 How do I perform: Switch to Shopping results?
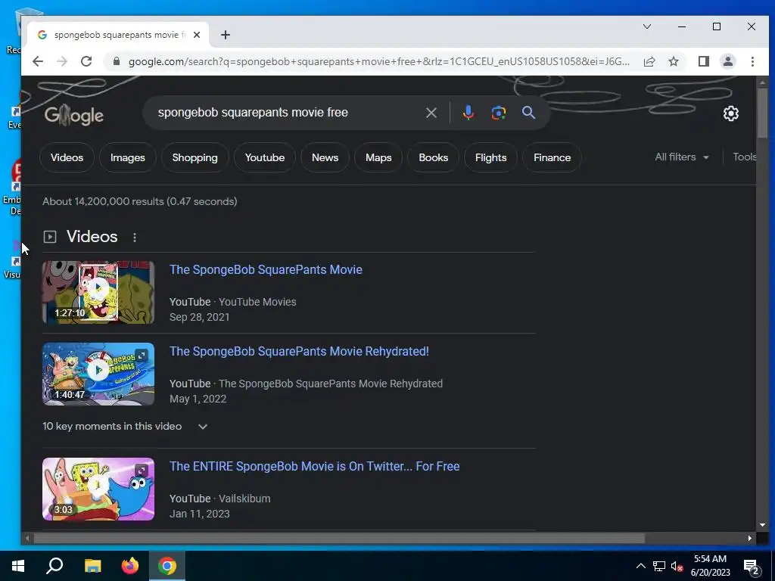point(195,157)
